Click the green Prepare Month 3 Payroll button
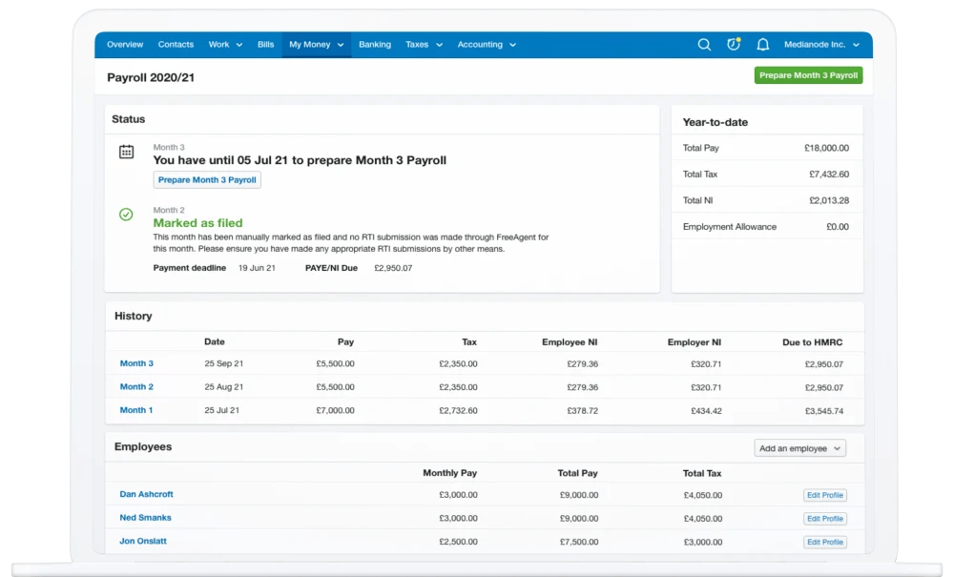The height and width of the screenshot is (577, 954). pos(808,74)
